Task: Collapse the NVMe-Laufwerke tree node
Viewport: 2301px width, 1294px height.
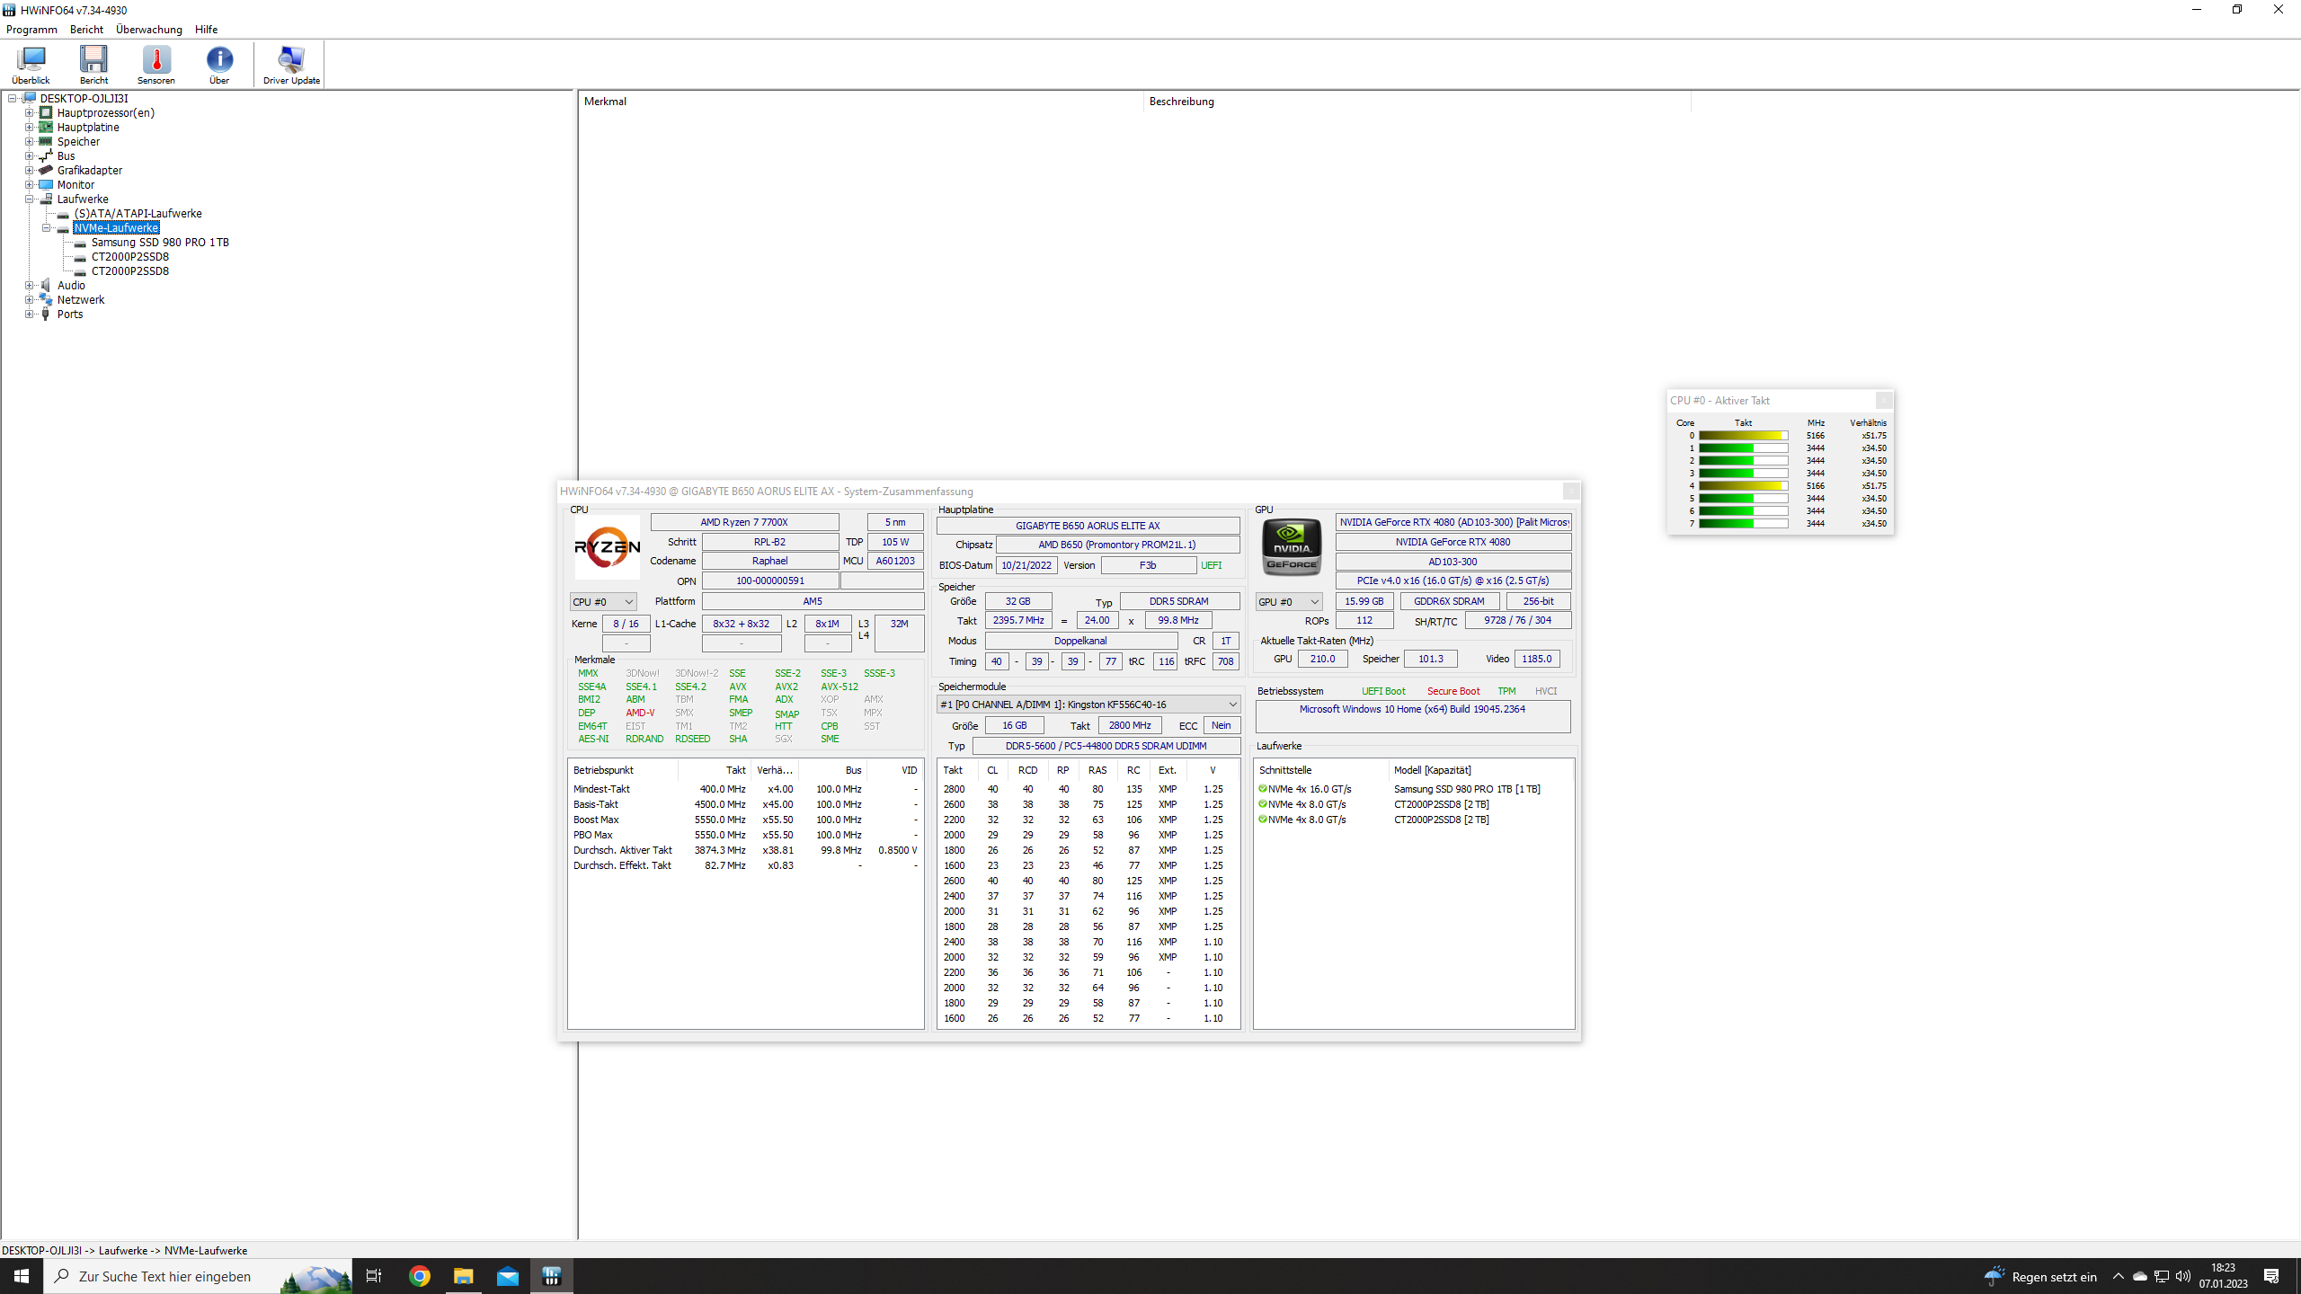Action: 46,228
